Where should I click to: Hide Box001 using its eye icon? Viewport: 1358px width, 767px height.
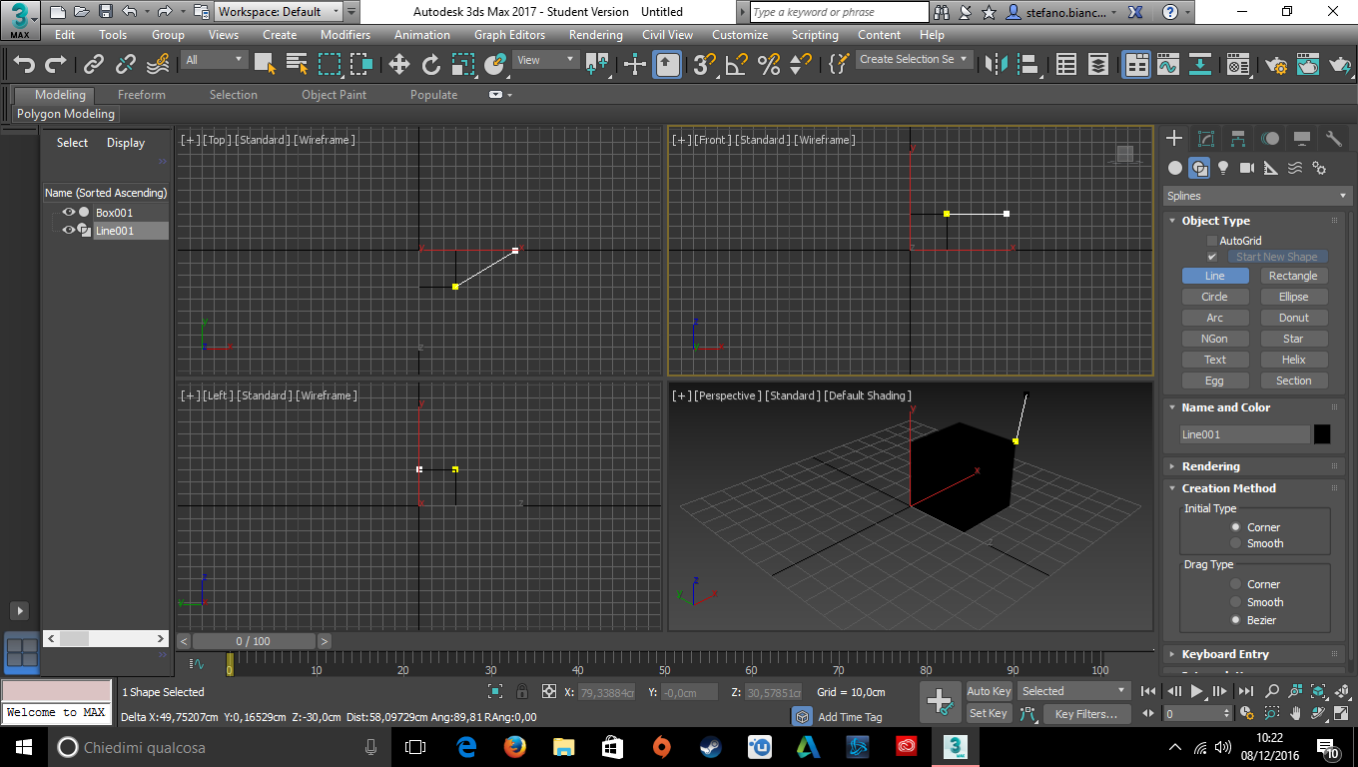69,212
